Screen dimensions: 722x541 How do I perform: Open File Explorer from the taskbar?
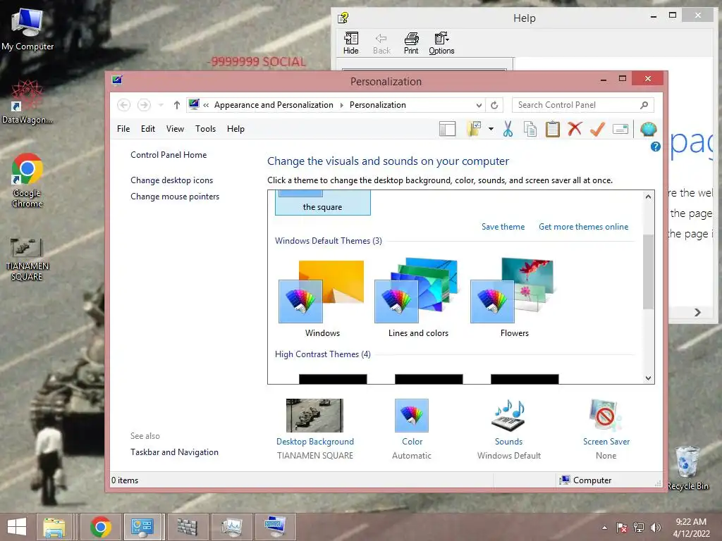coord(54,527)
